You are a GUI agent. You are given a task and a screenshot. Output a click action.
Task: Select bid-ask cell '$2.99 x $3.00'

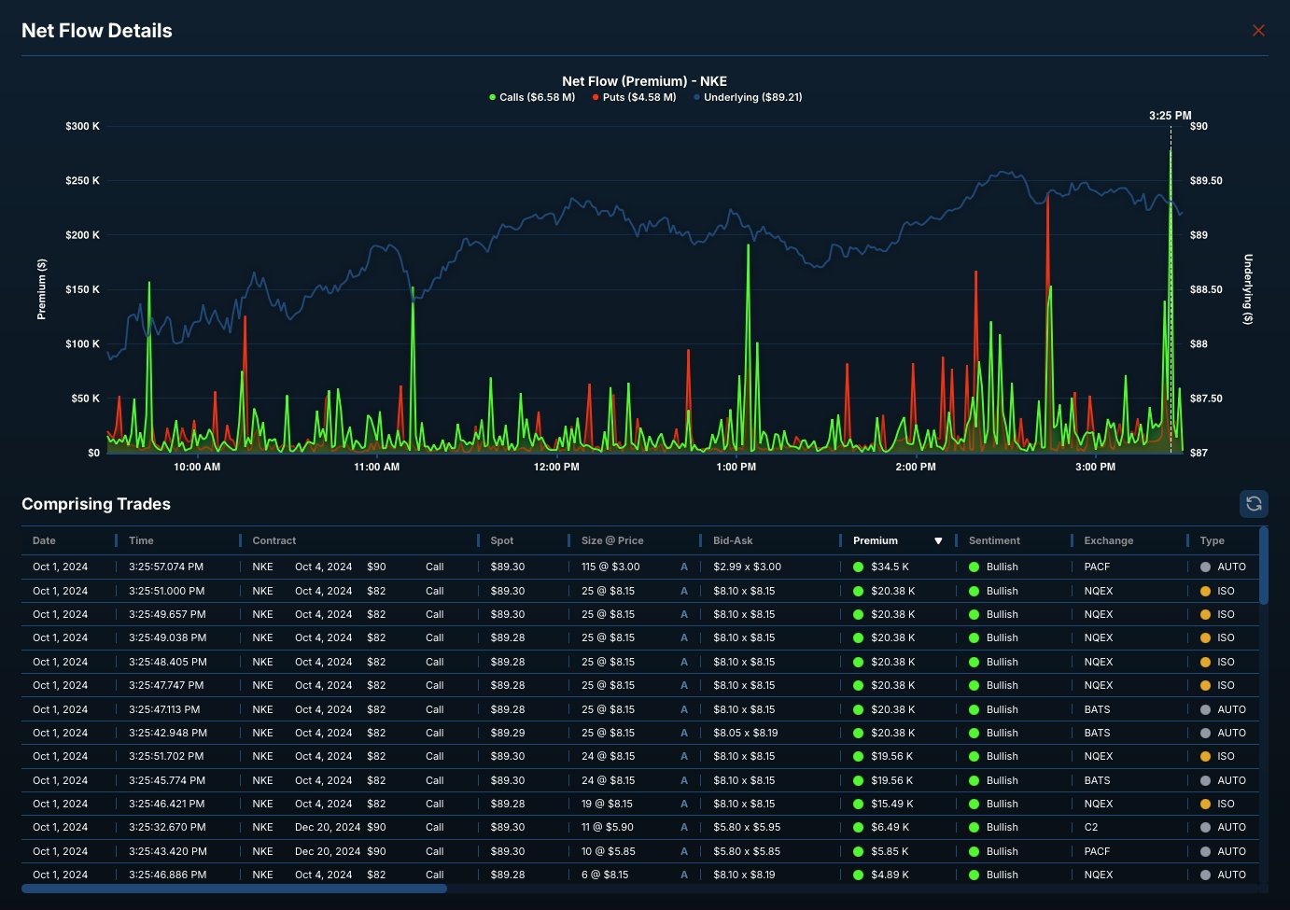pos(747,567)
